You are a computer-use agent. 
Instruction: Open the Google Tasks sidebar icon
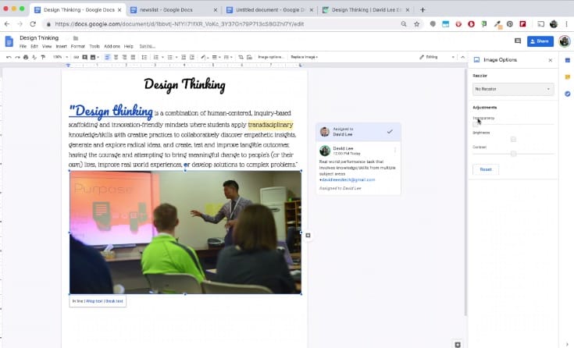click(x=568, y=94)
